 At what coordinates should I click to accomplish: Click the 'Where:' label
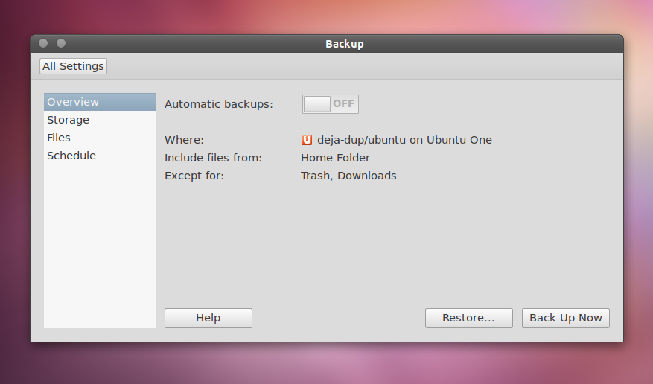click(x=184, y=140)
